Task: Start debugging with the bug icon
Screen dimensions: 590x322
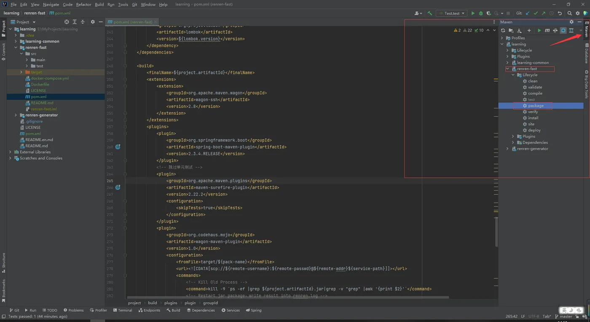Action: coord(481,13)
